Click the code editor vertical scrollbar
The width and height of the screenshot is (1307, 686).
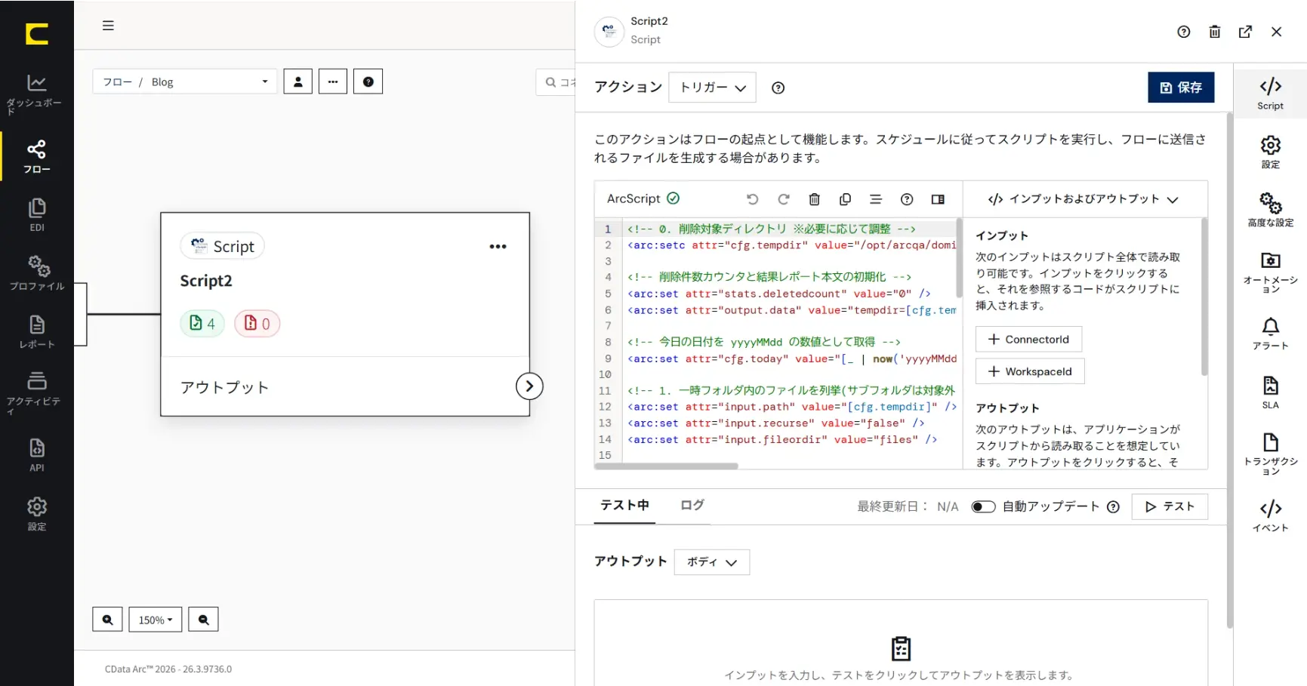click(959, 258)
